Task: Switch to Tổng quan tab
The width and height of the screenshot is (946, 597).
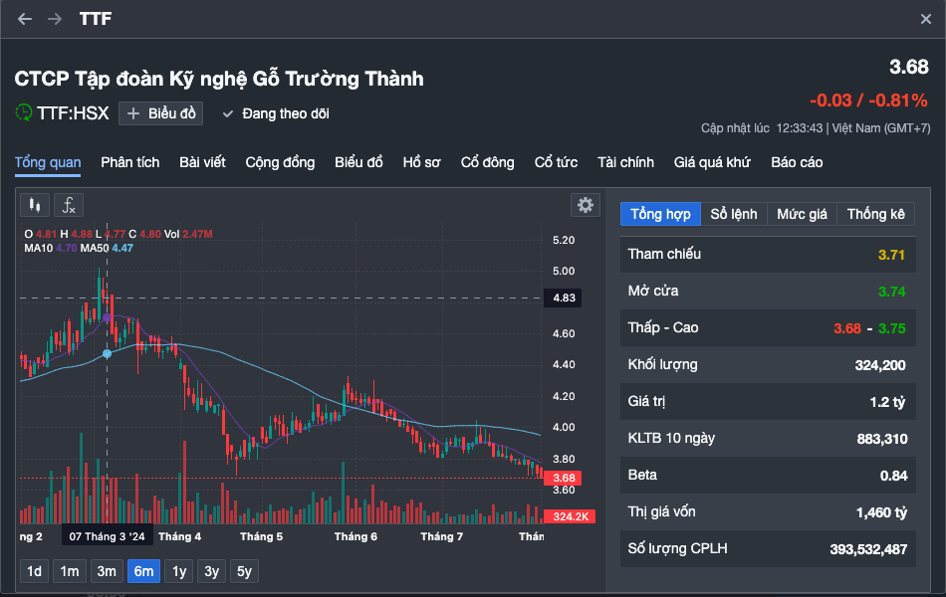Action: click(x=48, y=163)
